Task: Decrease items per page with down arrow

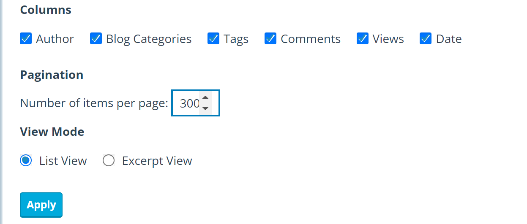Action: point(205,108)
